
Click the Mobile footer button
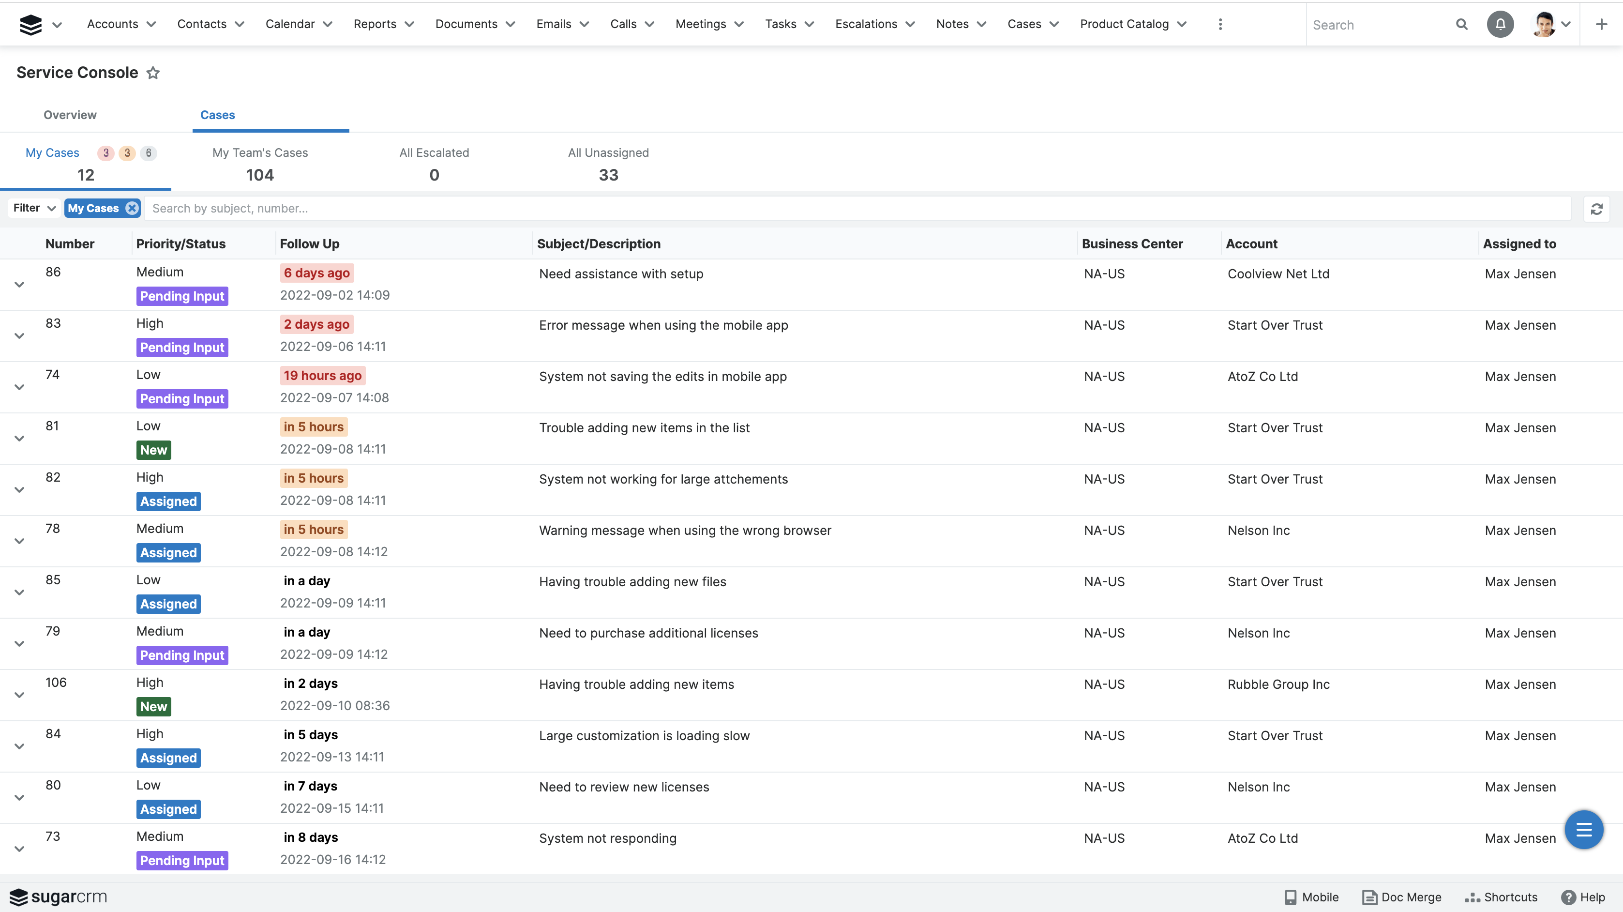[1311, 897]
